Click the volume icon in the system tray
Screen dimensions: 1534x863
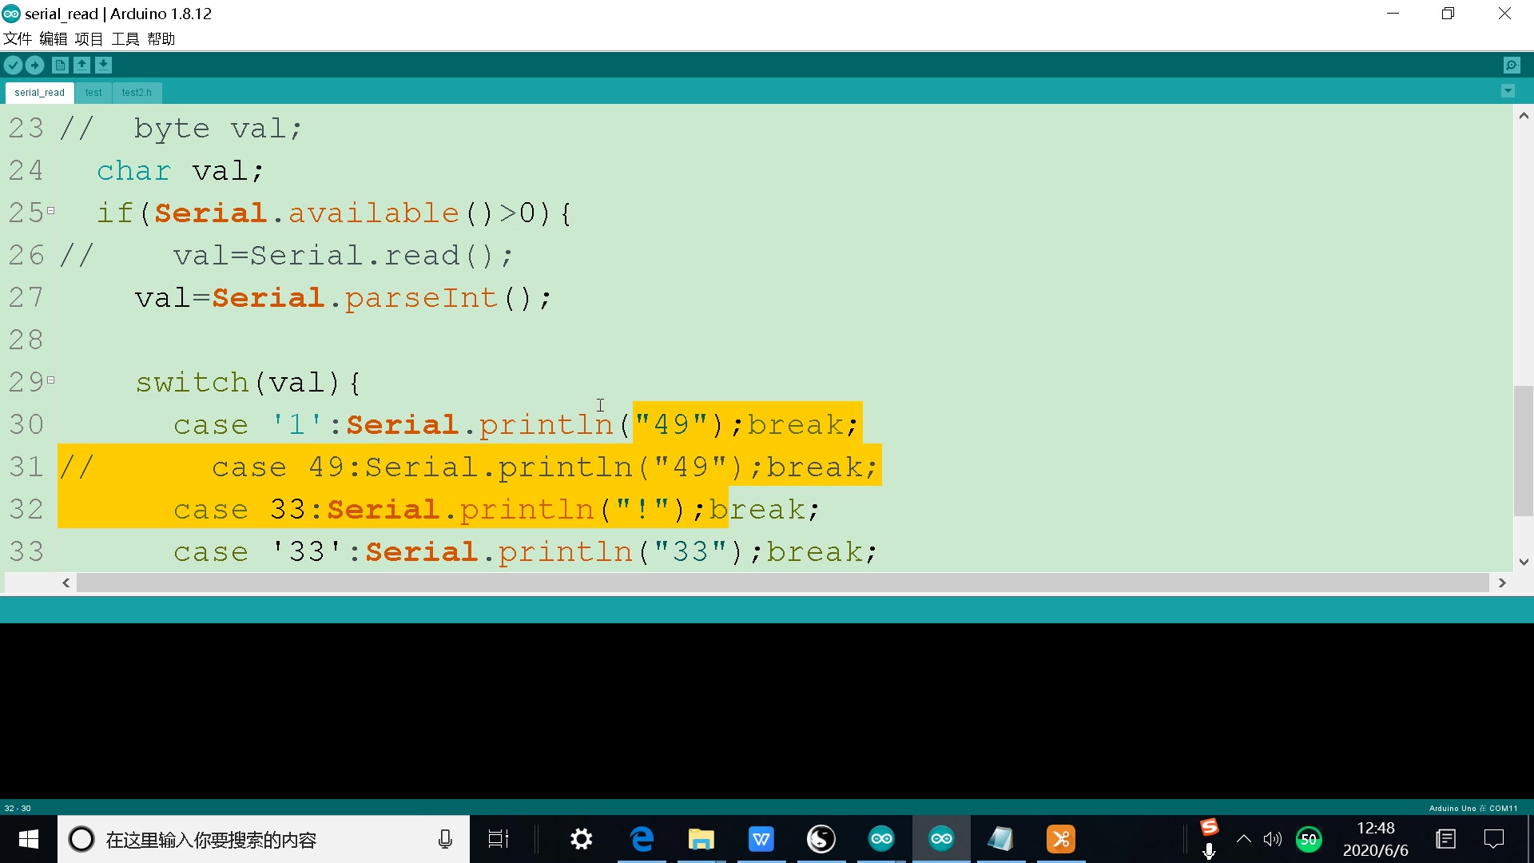pyautogui.click(x=1273, y=839)
